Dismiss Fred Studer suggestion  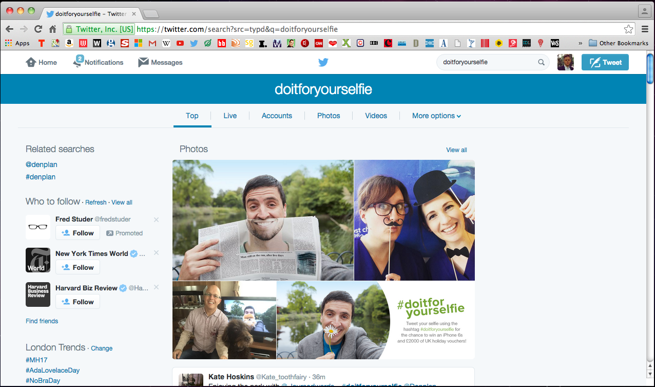(157, 219)
